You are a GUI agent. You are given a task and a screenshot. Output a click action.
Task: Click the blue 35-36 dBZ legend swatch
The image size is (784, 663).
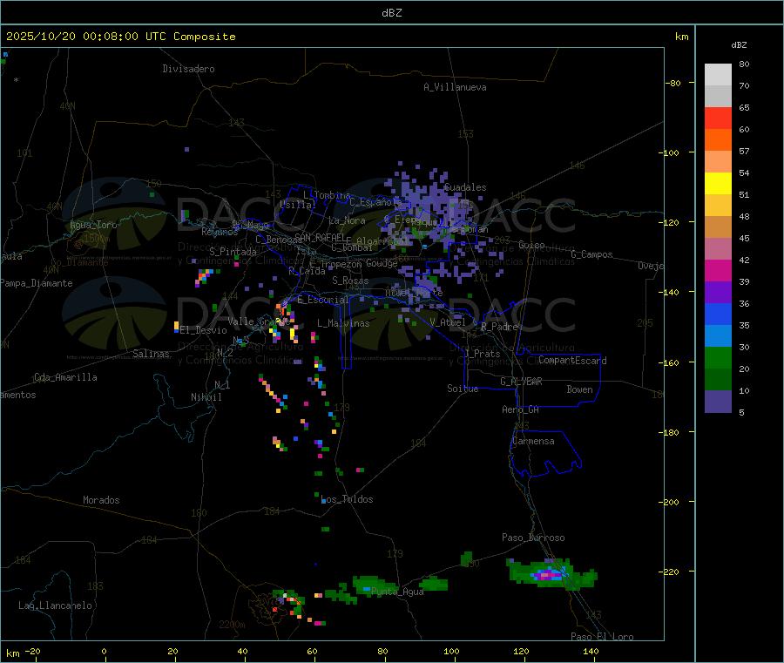(x=718, y=314)
